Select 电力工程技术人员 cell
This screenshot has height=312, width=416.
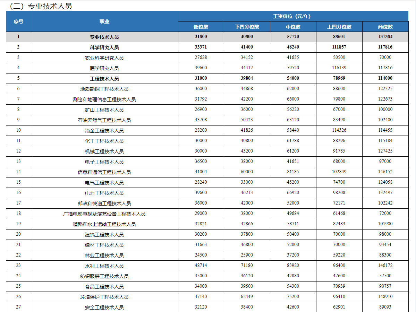(x=104, y=193)
